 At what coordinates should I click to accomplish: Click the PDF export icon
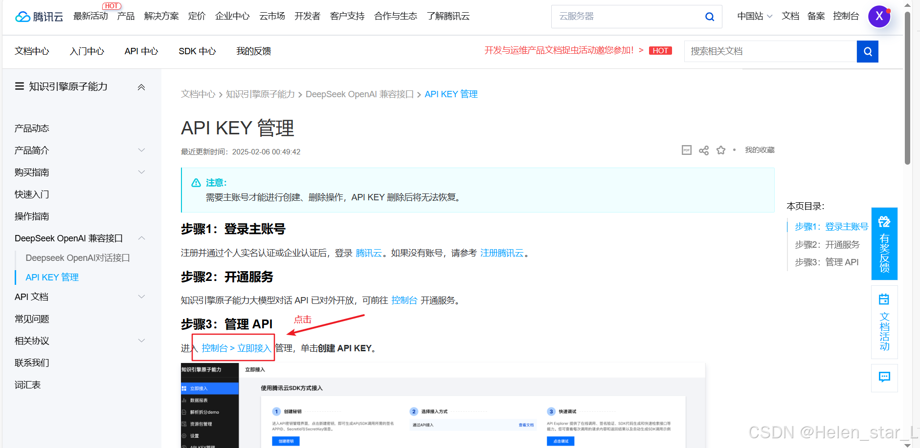[687, 150]
